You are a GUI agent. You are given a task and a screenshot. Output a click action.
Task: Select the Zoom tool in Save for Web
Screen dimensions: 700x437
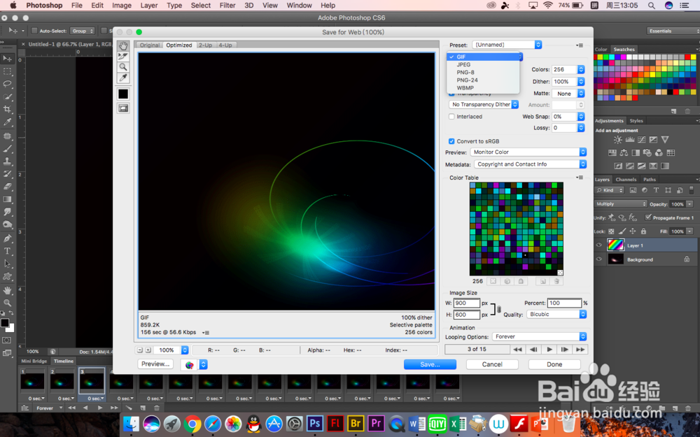123,67
